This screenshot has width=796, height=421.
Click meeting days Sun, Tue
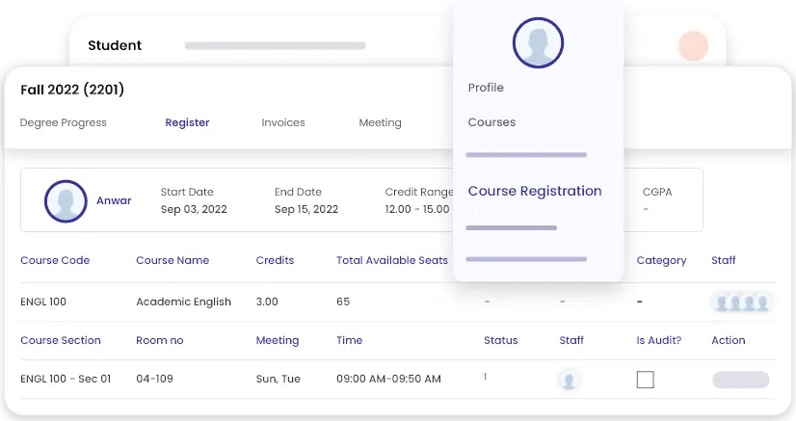pos(279,379)
